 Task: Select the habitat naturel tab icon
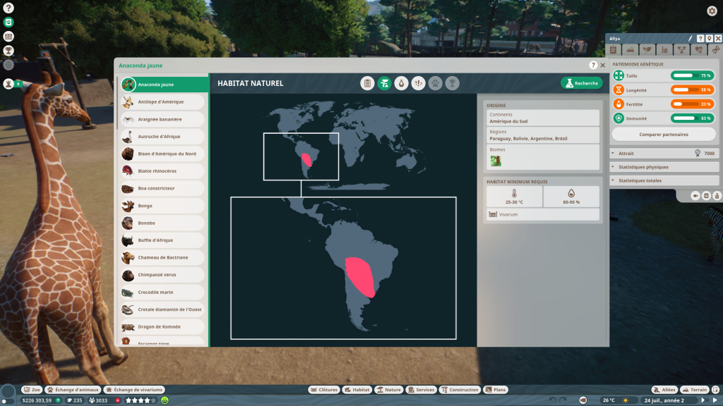384,83
